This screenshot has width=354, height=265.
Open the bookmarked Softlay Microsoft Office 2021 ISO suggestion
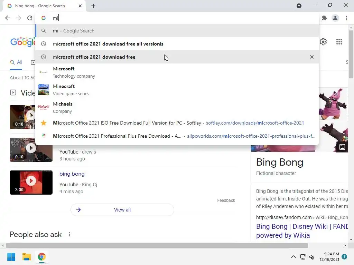point(177,123)
